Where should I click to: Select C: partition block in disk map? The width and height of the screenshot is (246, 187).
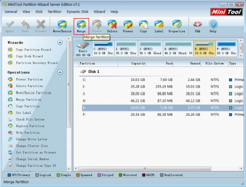(103, 48)
